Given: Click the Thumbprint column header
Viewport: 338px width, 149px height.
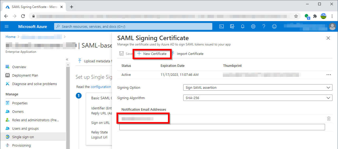Looking at the screenshot, I should [x=232, y=66].
